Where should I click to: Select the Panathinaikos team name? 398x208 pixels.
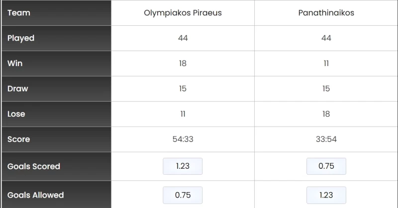pyautogui.click(x=326, y=13)
